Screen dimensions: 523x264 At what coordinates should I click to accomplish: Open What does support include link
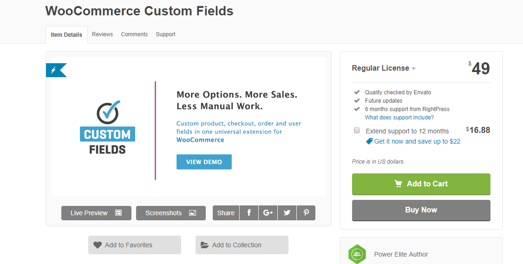(399, 118)
